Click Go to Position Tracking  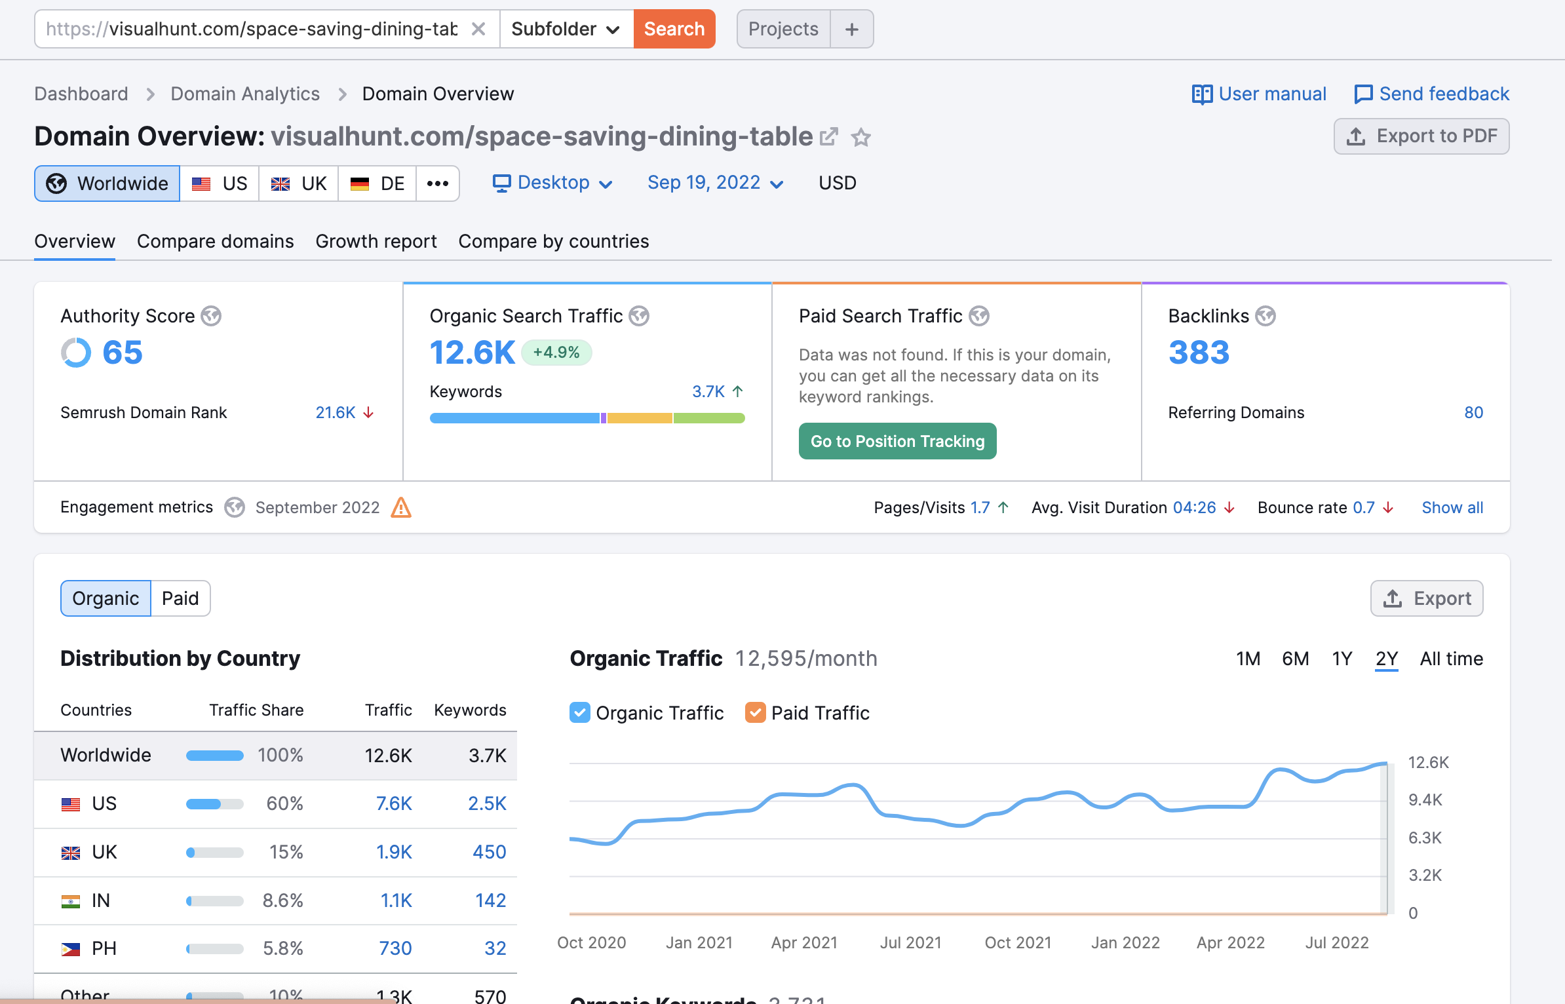coord(898,441)
